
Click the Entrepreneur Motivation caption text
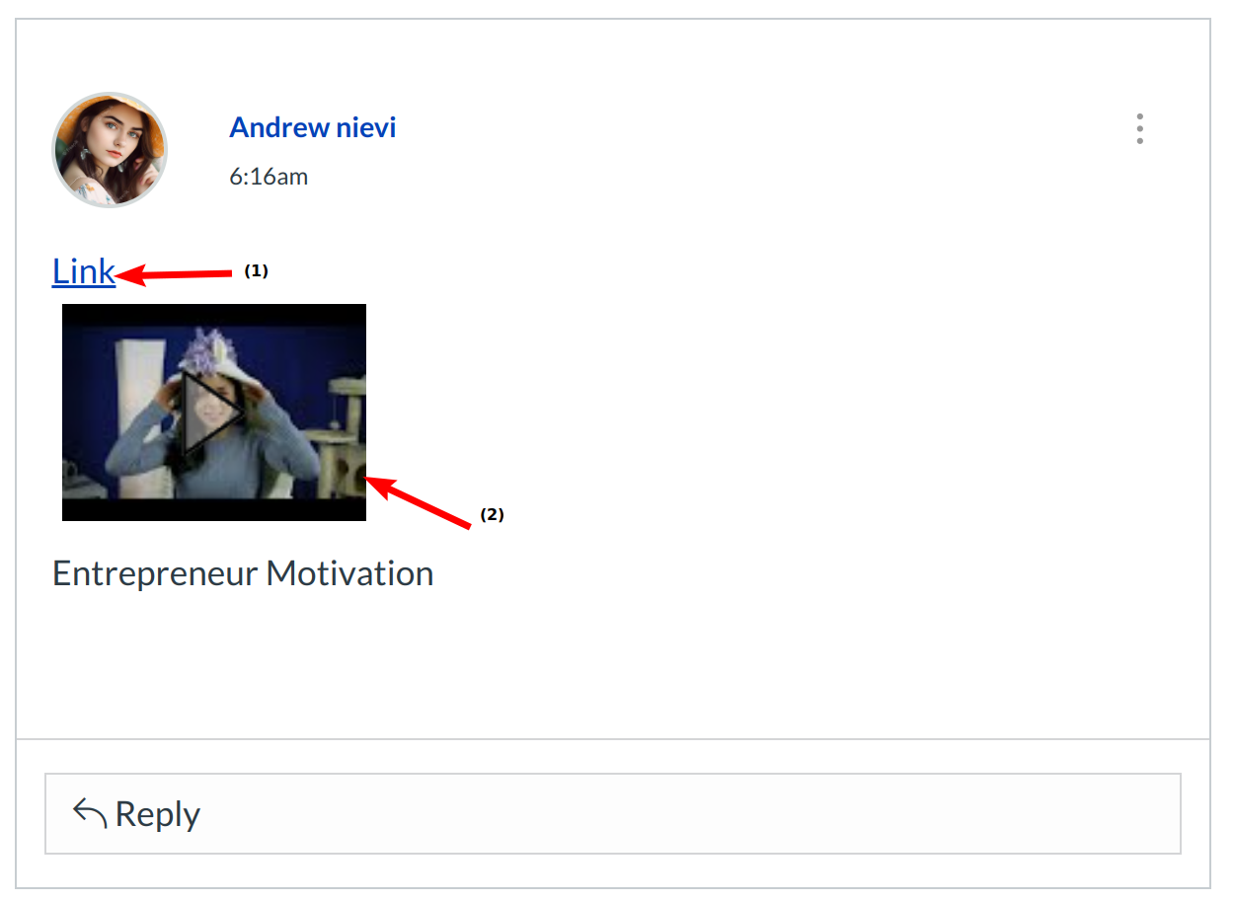[x=243, y=573]
